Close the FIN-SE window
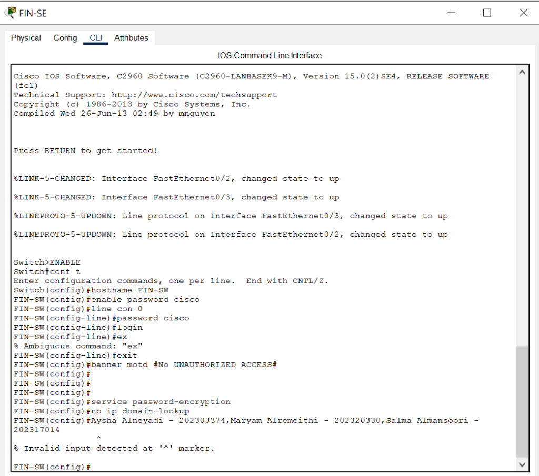Screen dimensions: 539x476 click(x=524, y=13)
